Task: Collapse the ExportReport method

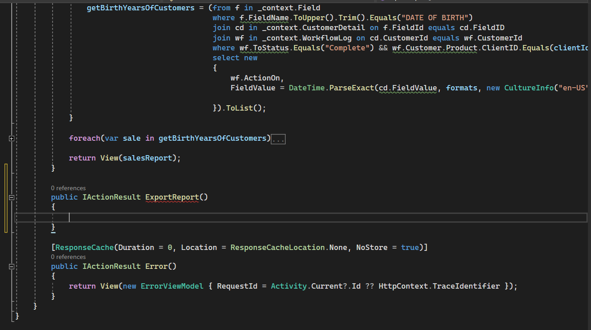Action: [x=12, y=197]
